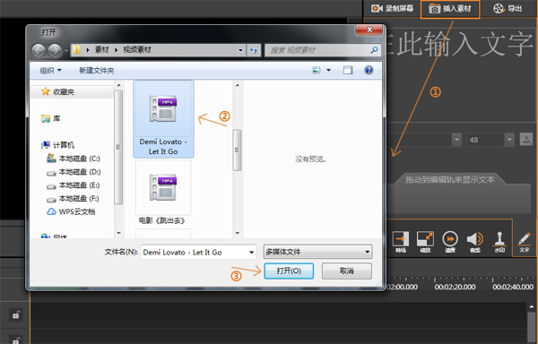Toggle the preview pane button in the dialog toolbar
538x344 pixels.
pyautogui.click(x=348, y=70)
